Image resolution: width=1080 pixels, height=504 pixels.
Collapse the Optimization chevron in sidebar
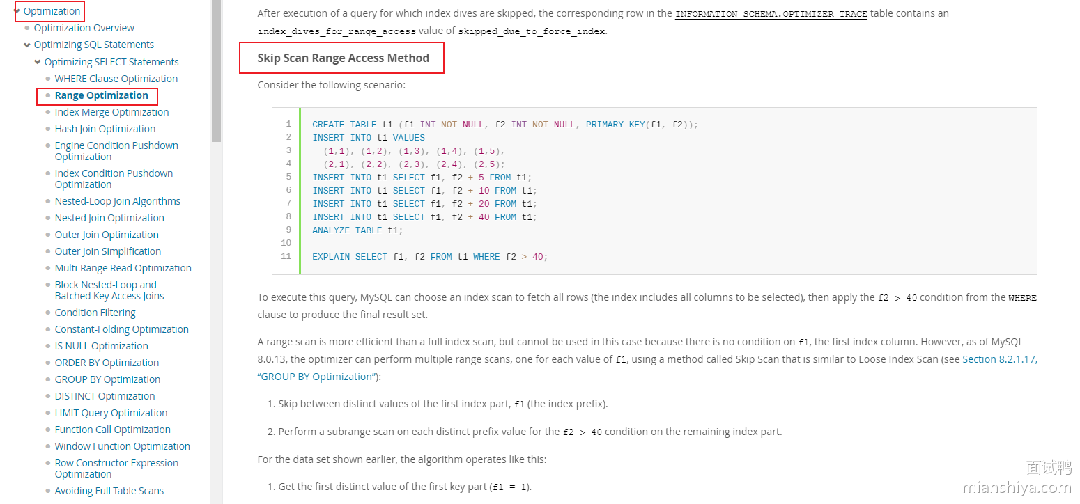click(17, 11)
